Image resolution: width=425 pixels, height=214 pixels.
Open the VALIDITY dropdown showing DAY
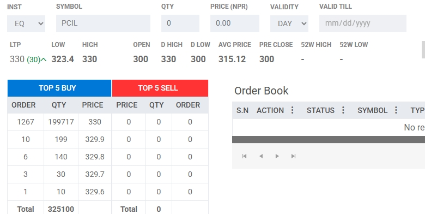[289, 23]
